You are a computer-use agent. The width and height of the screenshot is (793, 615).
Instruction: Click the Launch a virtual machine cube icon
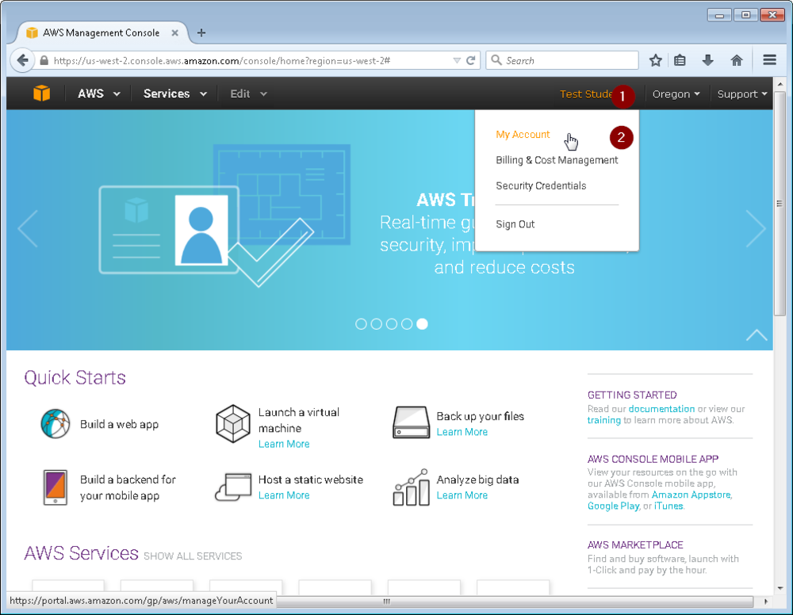coord(232,423)
